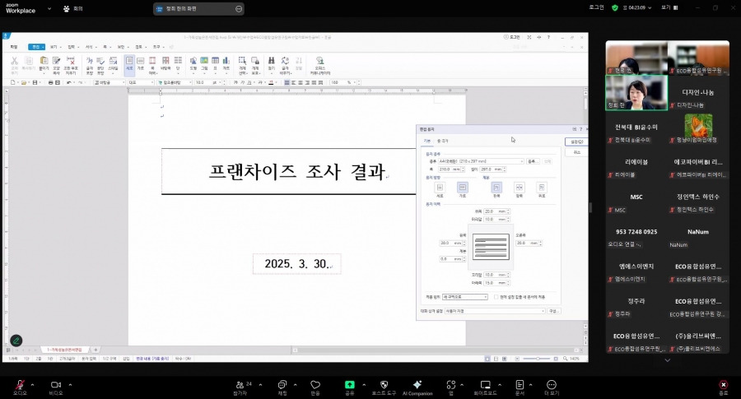
Task: Switch to the 줄 격자 tab in dialog
Action: coord(443,142)
